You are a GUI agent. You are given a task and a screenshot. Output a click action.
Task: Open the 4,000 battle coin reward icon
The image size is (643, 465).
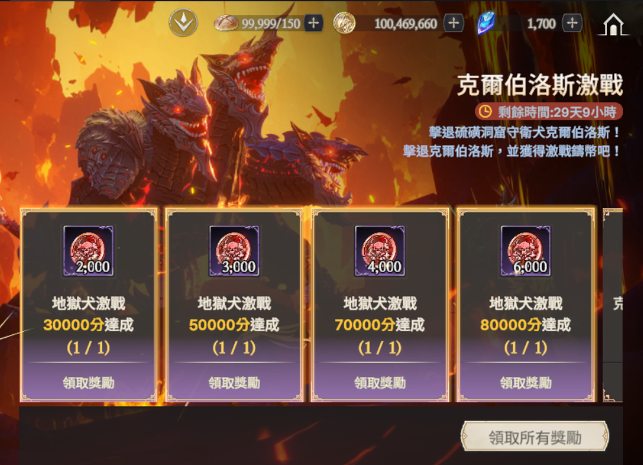pos(380,250)
